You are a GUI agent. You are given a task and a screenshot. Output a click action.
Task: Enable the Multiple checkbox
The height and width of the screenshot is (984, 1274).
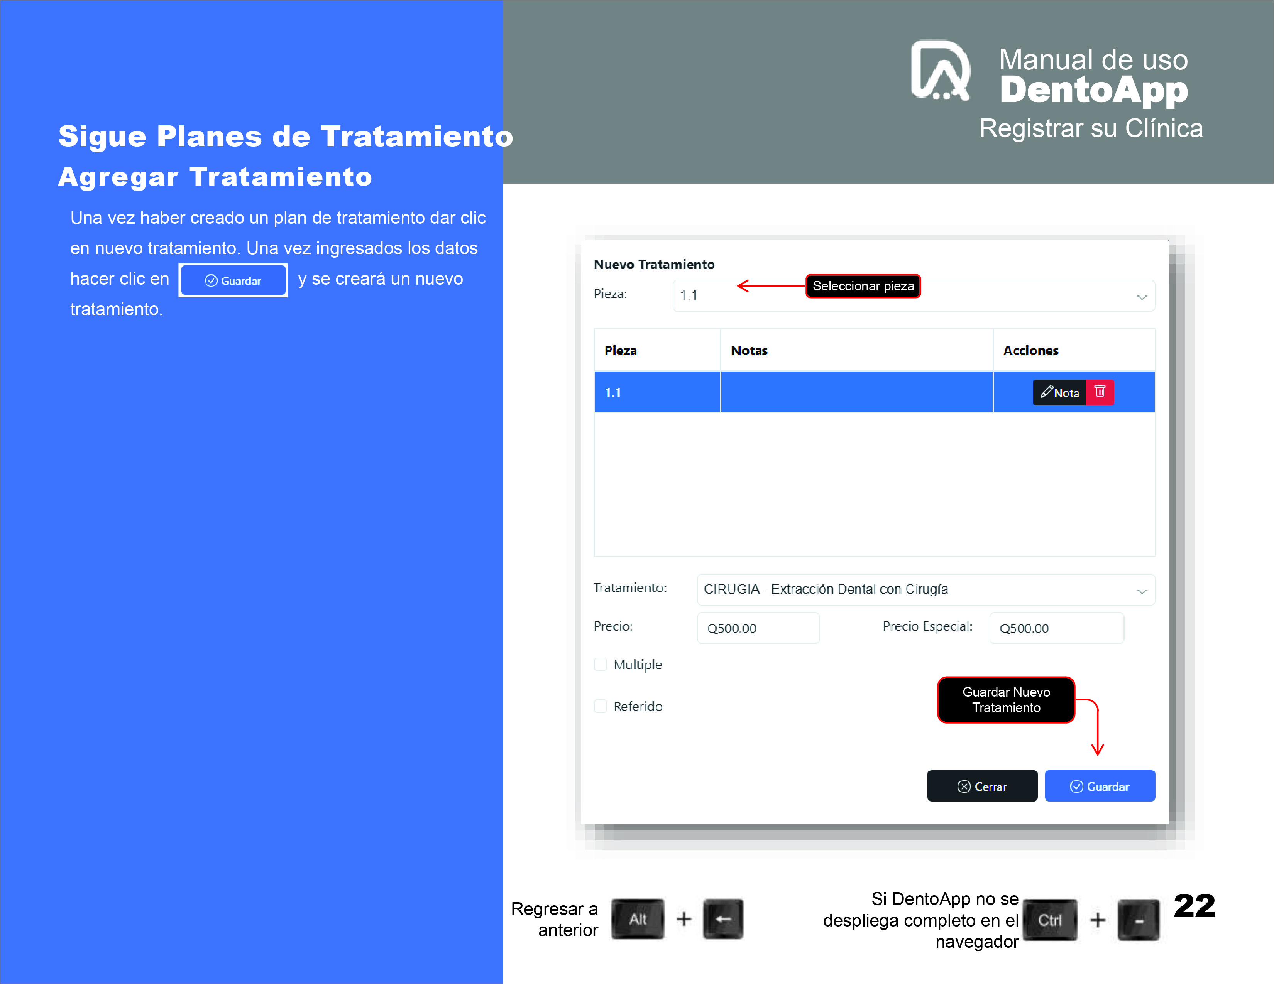[x=600, y=665]
